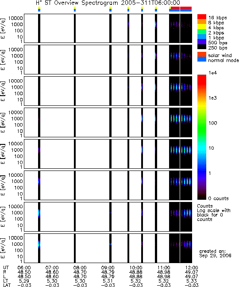Screen dimensions: 239x287
Task: Click the '1e4' colorbar label
Action: point(213,73)
